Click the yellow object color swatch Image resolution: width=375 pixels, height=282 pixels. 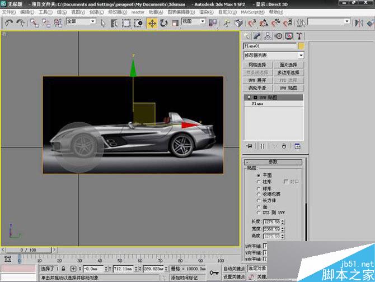[301, 46]
